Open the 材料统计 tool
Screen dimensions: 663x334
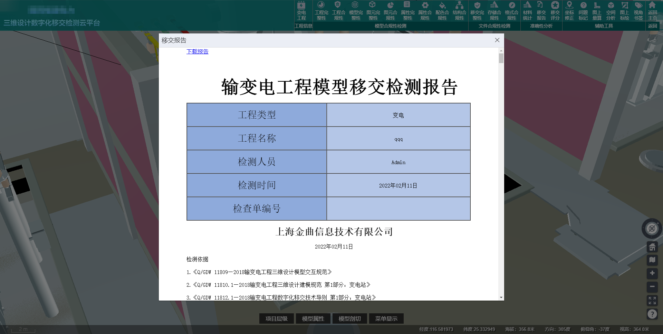point(527,11)
